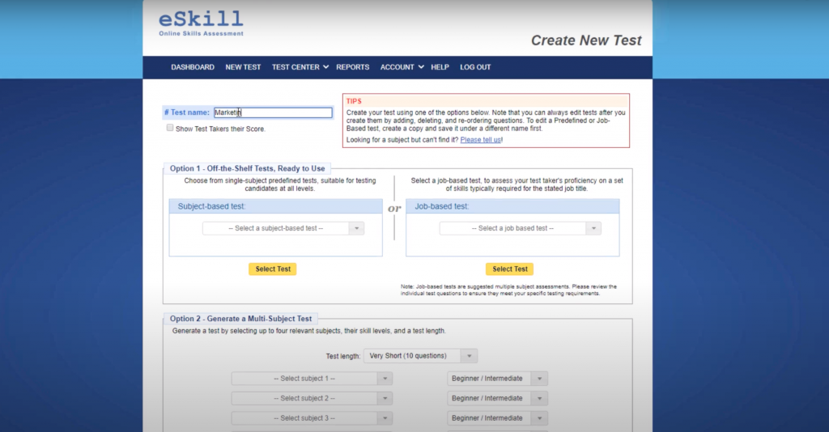Open the Select subject 2 dropdown
The height and width of the screenshot is (432, 829).
click(x=312, y=398)
